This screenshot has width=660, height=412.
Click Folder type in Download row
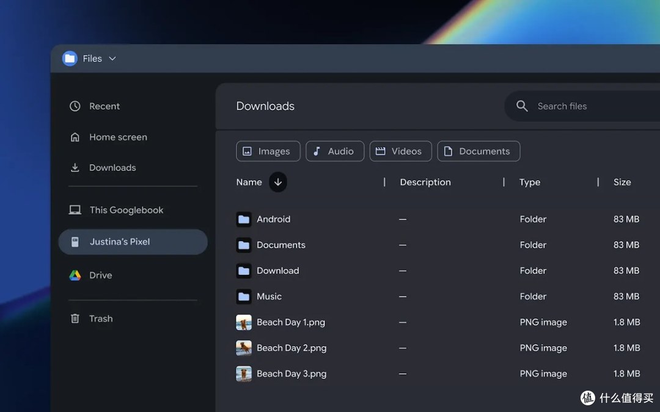point(533,271)
